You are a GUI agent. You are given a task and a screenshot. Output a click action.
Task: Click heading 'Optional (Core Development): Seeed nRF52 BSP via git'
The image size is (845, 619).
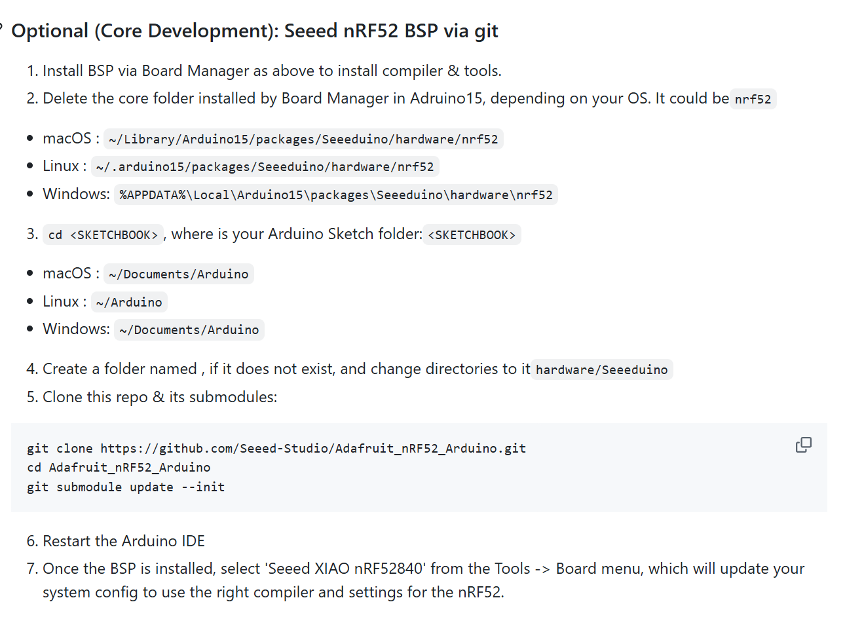(255, 31)
